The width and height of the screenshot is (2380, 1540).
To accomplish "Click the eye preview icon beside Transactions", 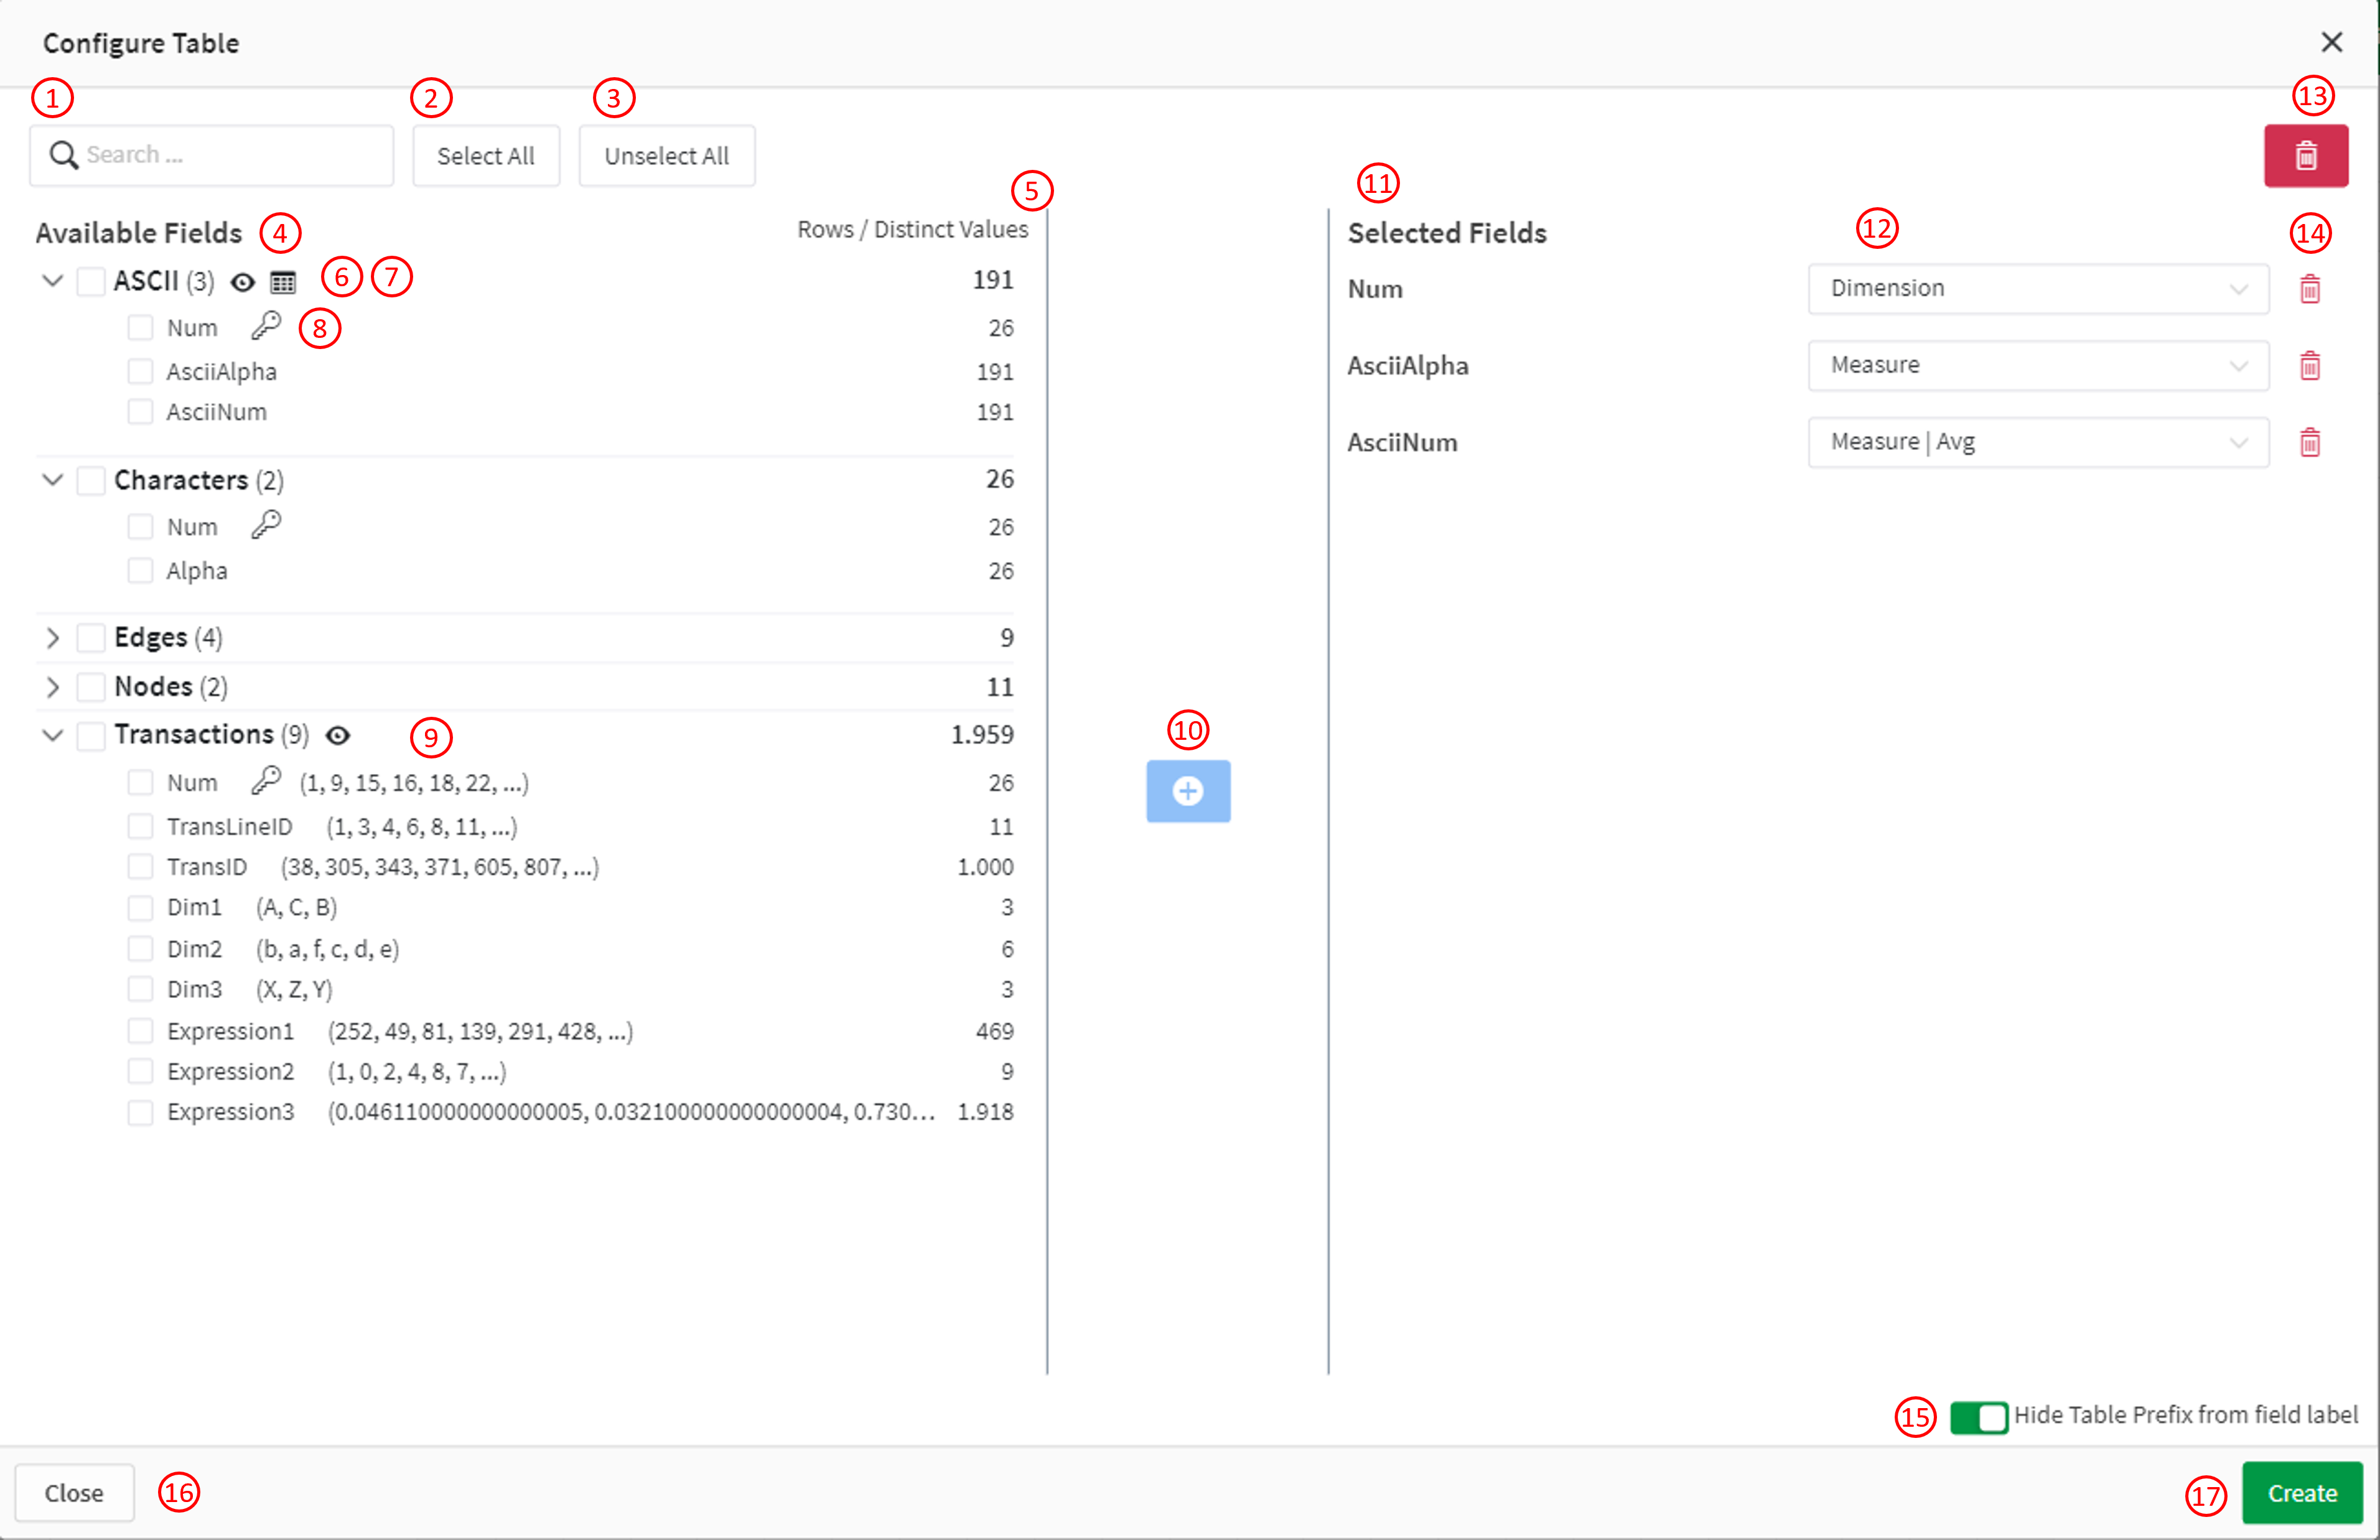I will point(338,736).
